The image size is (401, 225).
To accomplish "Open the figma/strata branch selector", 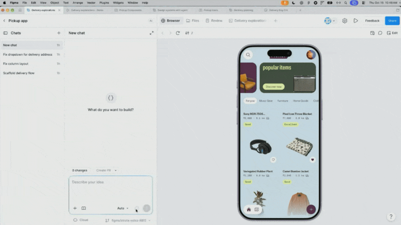I will click(x=128, y=221).
